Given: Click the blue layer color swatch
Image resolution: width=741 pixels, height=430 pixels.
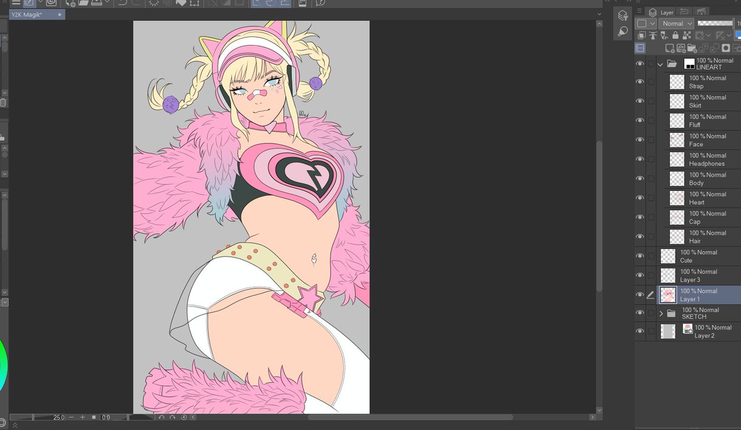Looking at the screenshot, I should (737, 35).
